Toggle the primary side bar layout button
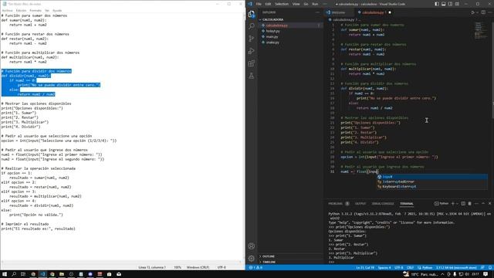The width and height of the screenshot is (494, 278). point(437,4)
